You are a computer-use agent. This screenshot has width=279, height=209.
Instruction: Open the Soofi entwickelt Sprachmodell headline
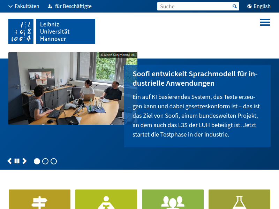click(x=195, y=78)
